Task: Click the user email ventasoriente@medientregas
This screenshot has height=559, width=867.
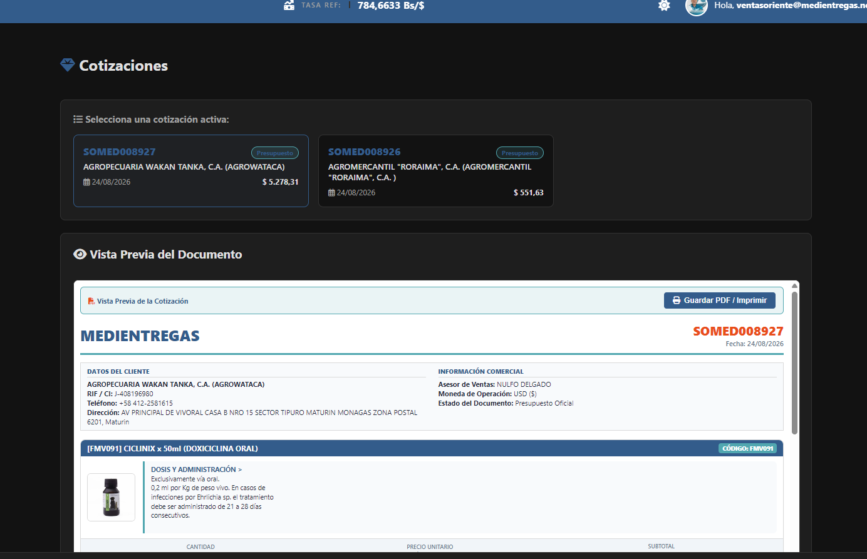Action: [802, 6]
